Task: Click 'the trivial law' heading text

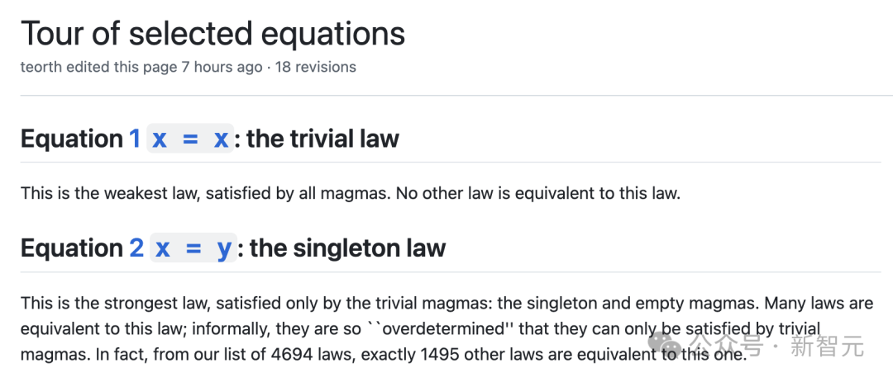Action: click(322, 139)
